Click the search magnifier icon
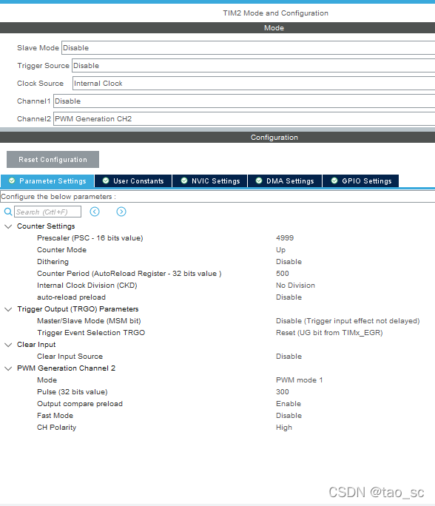This screenshot has width=435, height=506. pyautogui.click(x=8, y=212)
